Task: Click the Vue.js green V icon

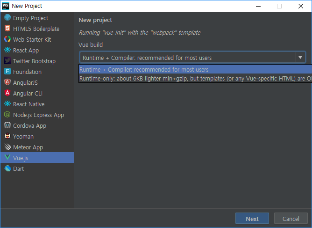Action: 7,158
